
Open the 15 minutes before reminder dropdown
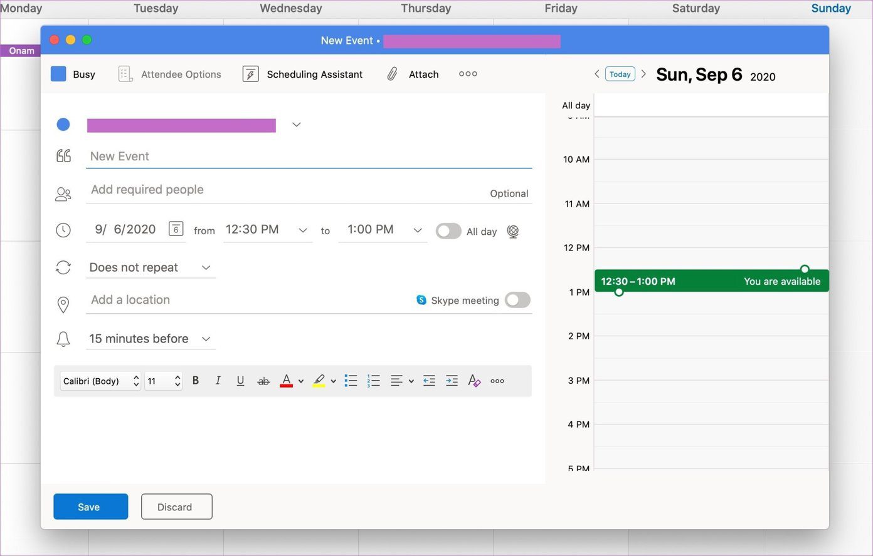click(x=151, y=339)
